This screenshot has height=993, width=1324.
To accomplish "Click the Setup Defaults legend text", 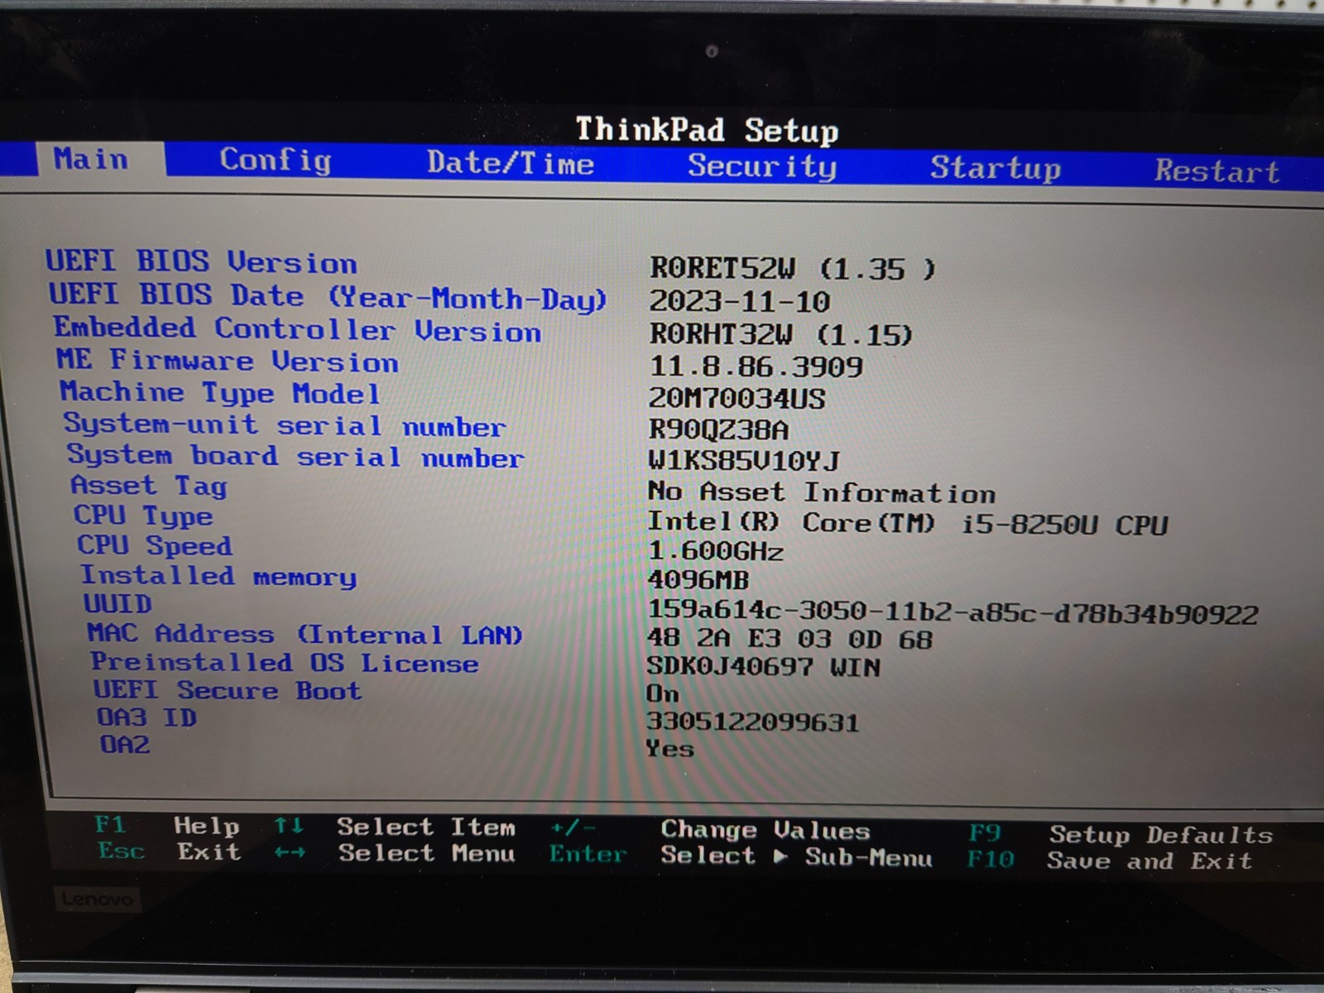I will (1161, 834).
